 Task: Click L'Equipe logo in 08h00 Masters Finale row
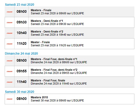coord(10,12)
